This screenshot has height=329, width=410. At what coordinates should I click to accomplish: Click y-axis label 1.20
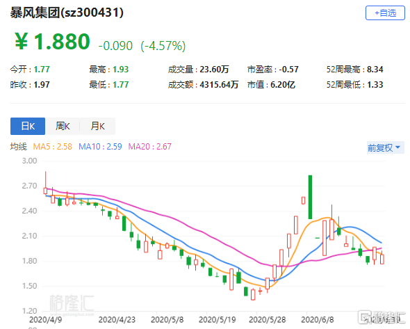pyautogui.click(x=29, y=311)
